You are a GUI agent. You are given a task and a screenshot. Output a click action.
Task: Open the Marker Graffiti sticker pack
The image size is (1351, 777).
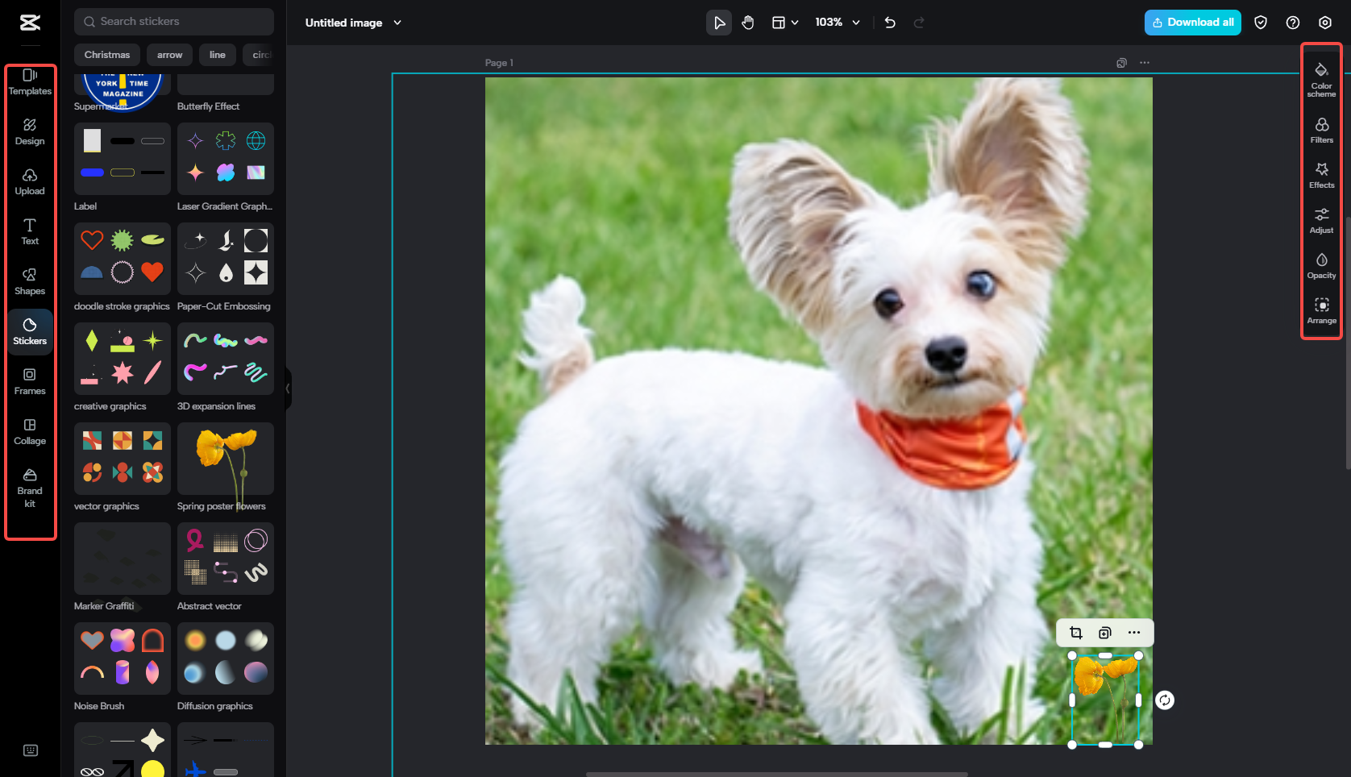pyautogui.click(x=123, y=559)
